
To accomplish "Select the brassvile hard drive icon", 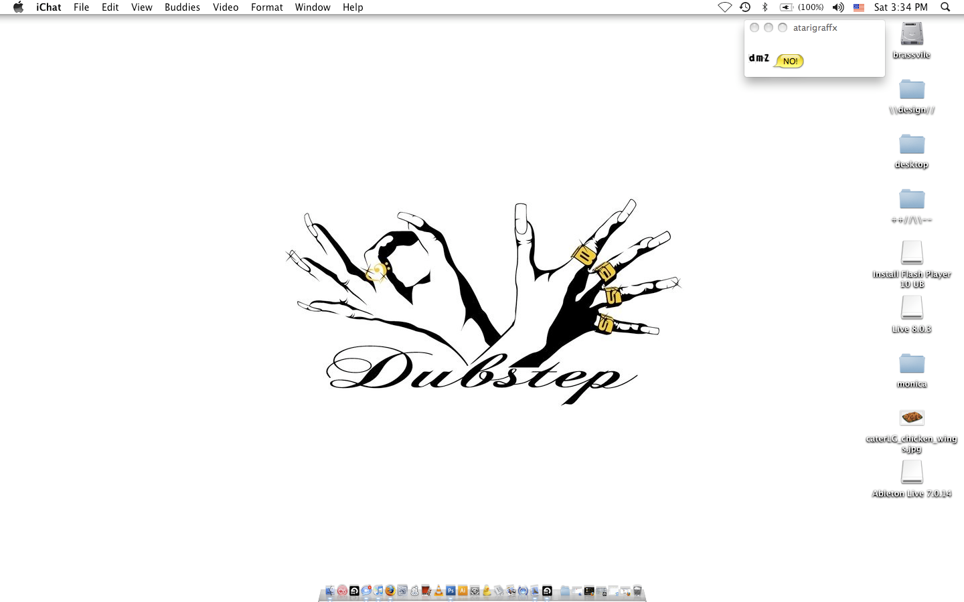I will 911,34.
